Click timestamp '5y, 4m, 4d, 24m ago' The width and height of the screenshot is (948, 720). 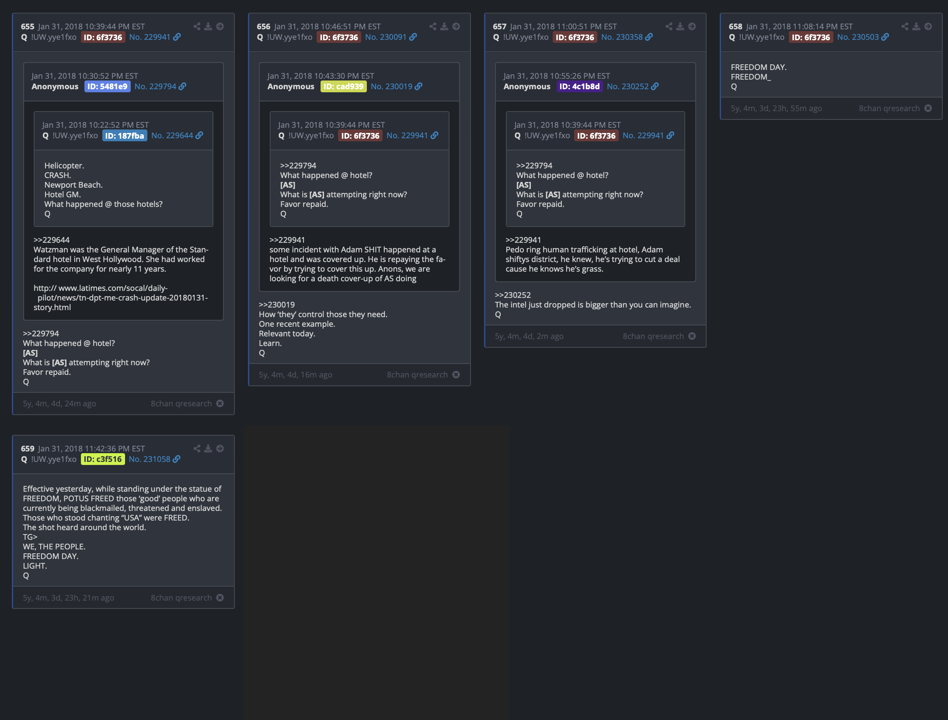[x=59, y=403]
